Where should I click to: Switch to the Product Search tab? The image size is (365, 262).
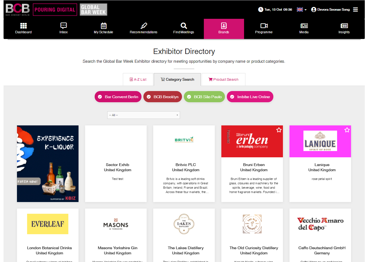point(223,80)
